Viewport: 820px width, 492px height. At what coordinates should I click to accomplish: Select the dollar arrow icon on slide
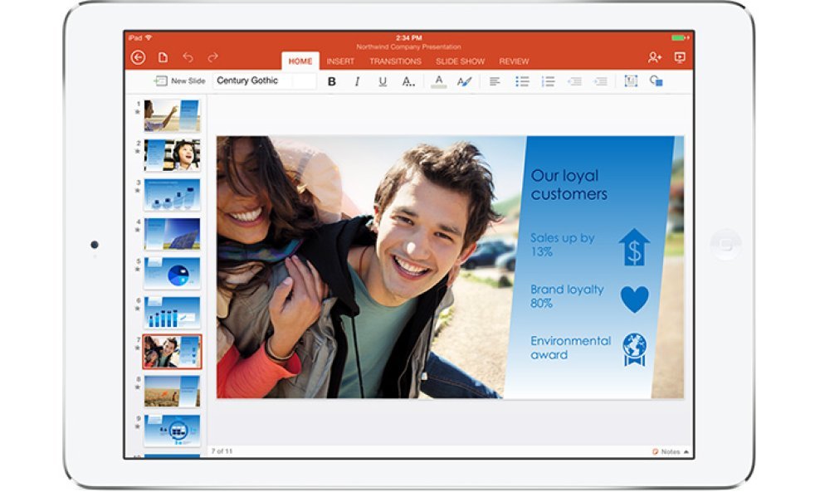click(x=634, y=247)
